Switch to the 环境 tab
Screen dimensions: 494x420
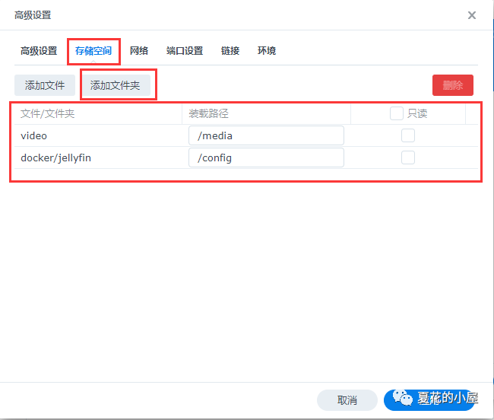[267, 51]
